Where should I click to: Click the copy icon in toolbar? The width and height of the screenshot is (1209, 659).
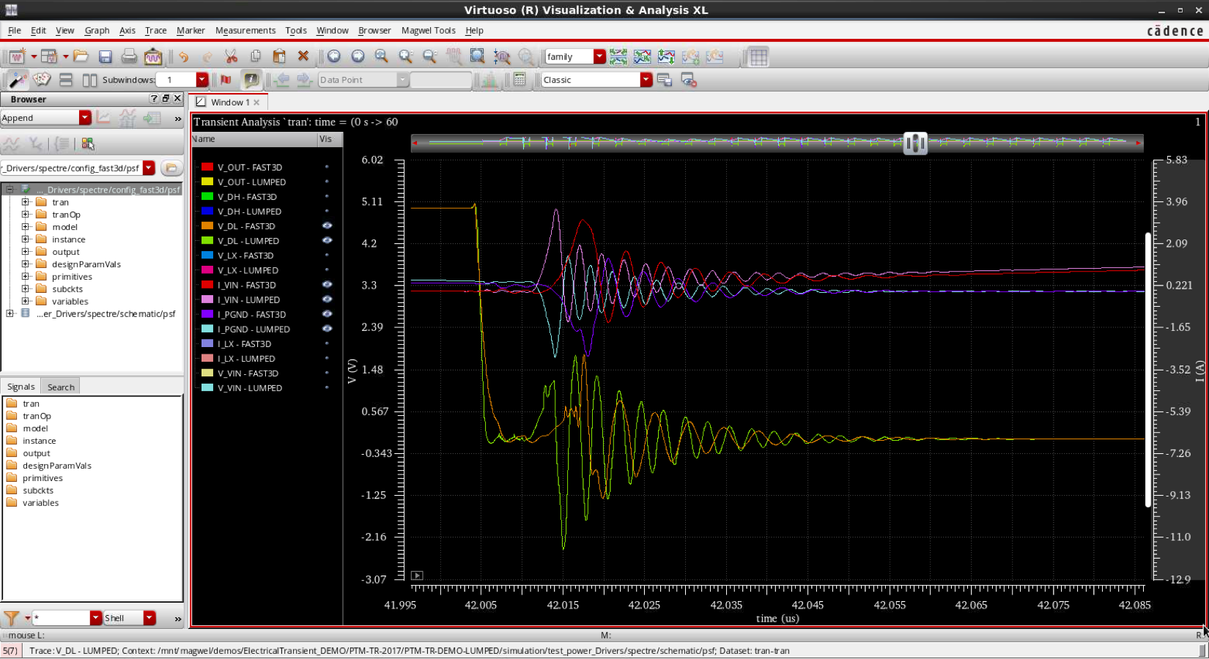255,56
